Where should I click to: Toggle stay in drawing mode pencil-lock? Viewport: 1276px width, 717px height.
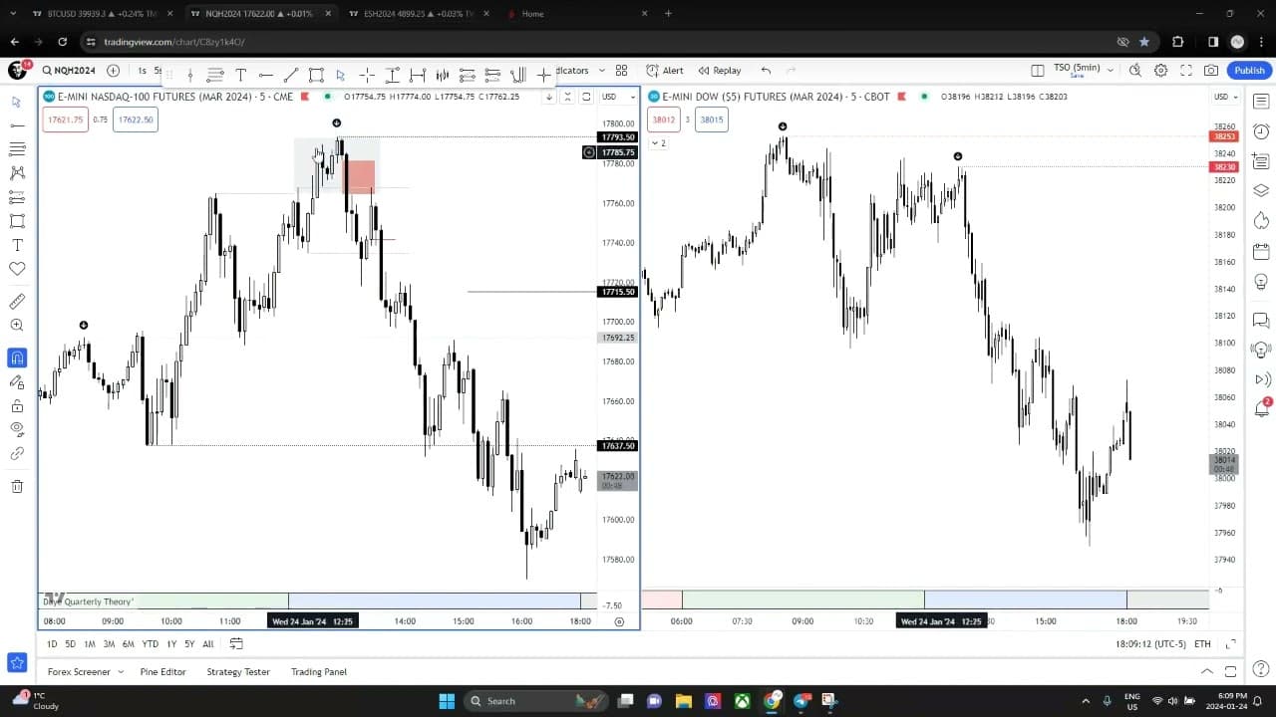[x=17, y=381]
